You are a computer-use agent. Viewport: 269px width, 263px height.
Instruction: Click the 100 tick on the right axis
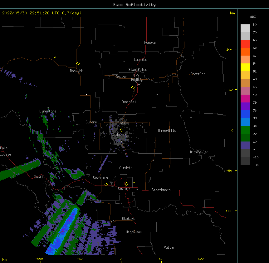tap(229, 49)
